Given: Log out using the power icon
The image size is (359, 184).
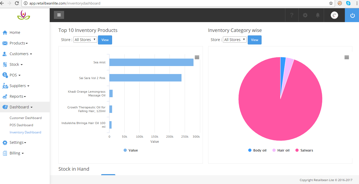Looking at the screenshot, I should 352,15.
